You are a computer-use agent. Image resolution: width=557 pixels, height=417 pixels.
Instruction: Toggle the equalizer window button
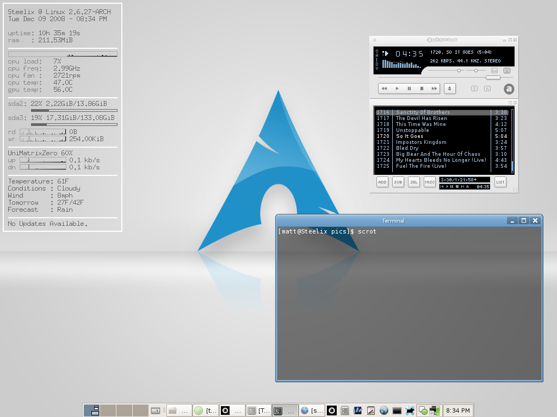coord(494,71)
